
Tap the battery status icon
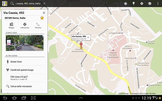click(x=160, y=98)
